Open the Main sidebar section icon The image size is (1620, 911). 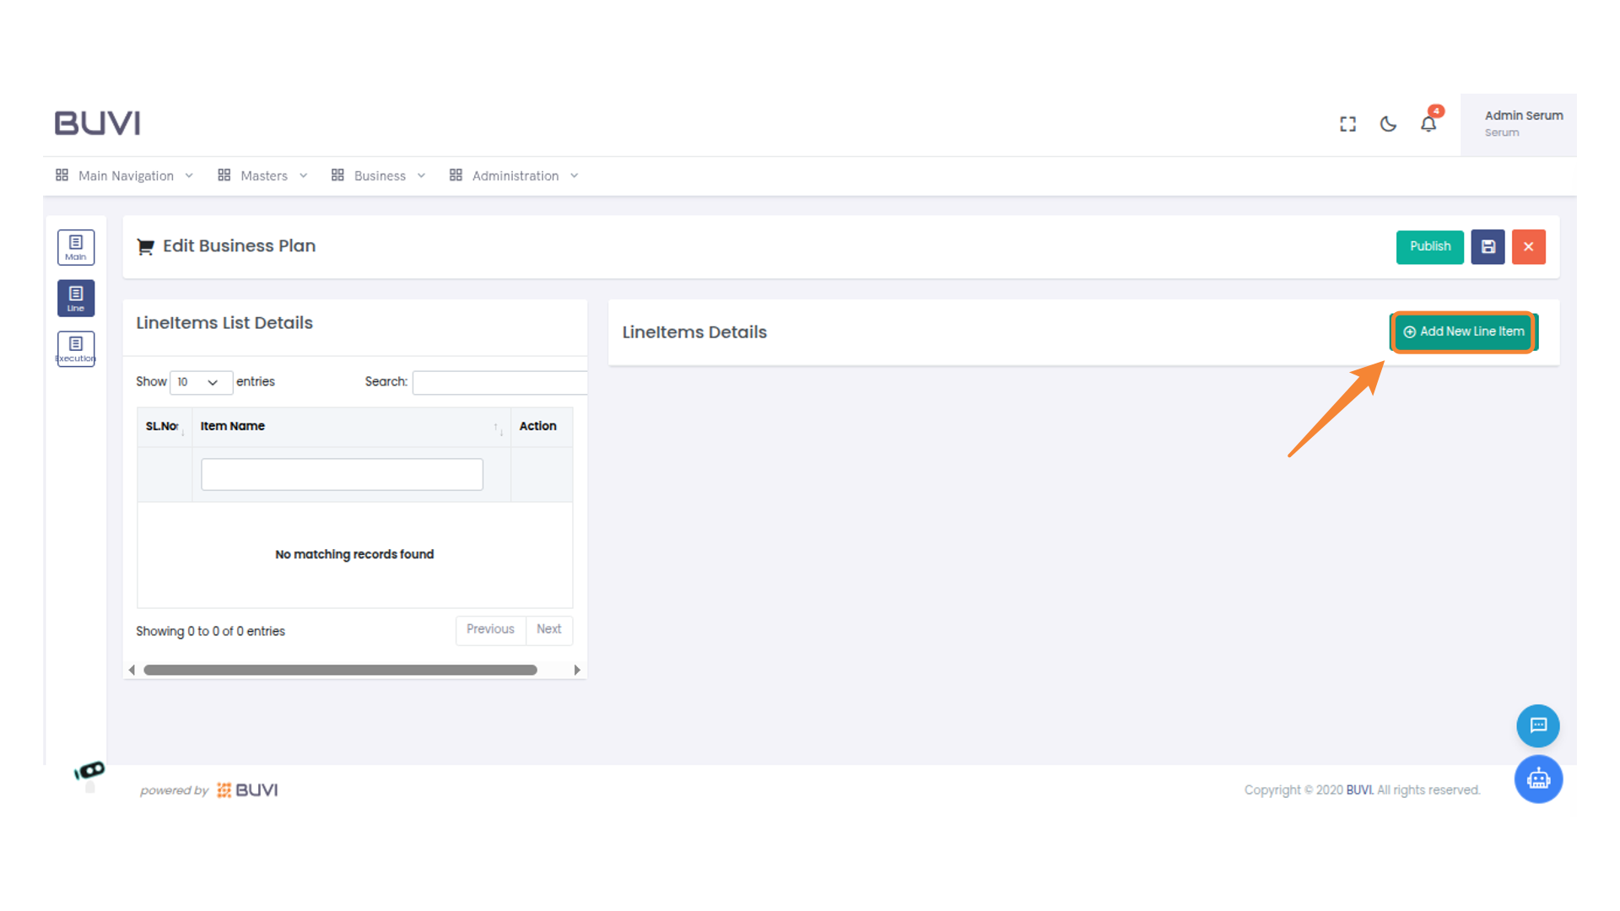pos(76,247)
